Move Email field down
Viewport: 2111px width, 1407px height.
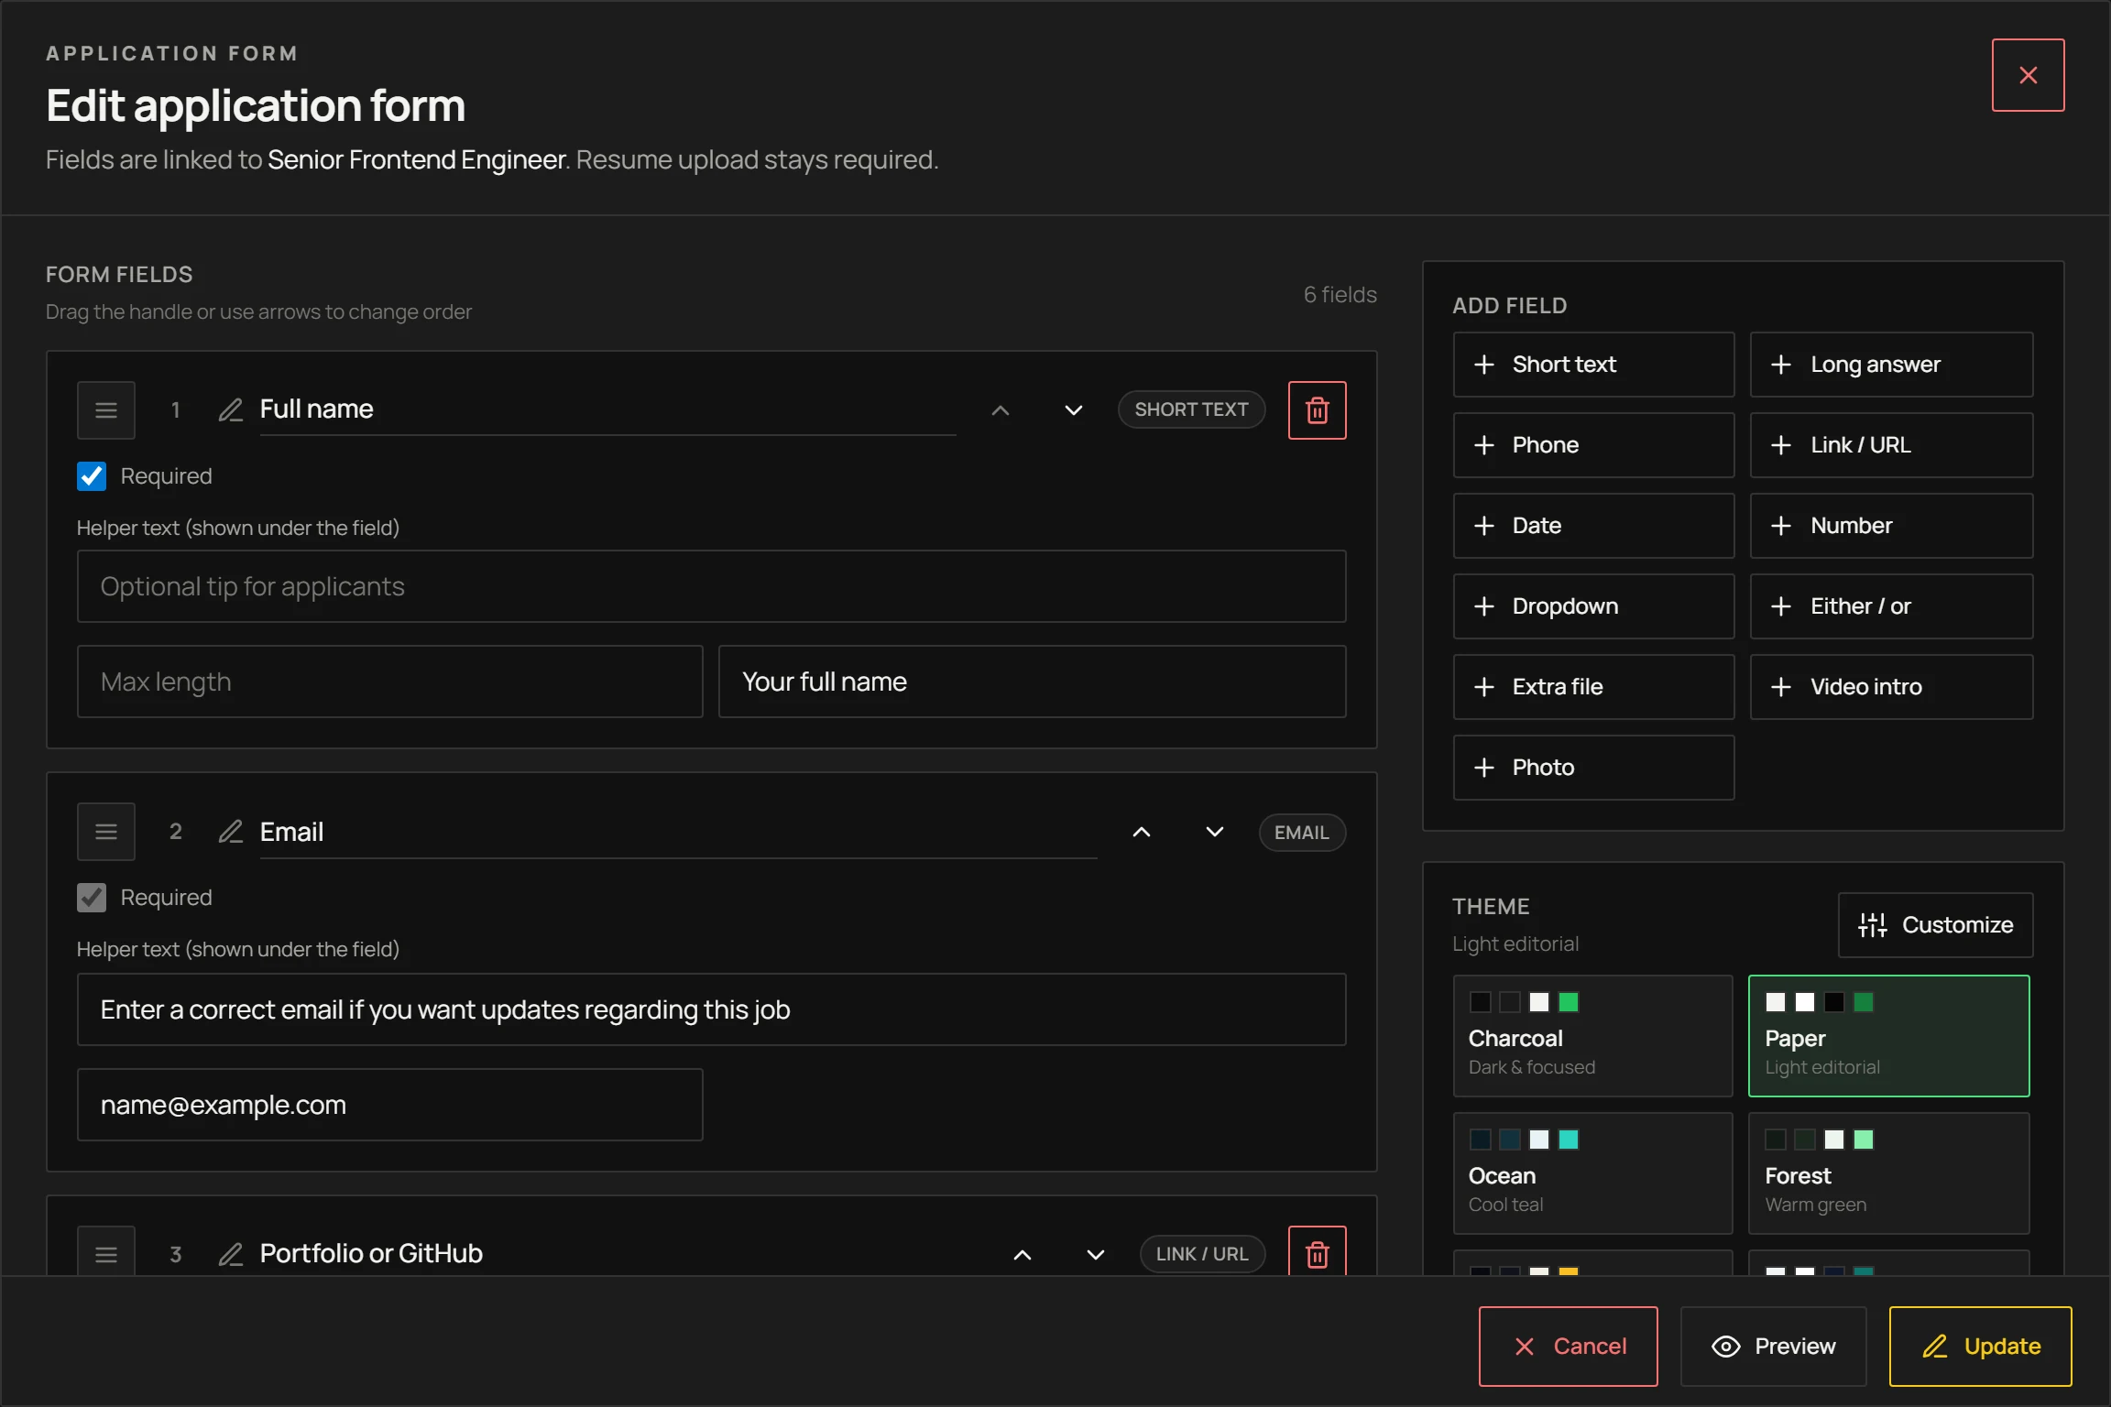click(x=1215, y=831)
